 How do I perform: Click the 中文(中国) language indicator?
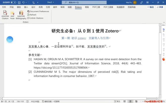click(35, 102)
